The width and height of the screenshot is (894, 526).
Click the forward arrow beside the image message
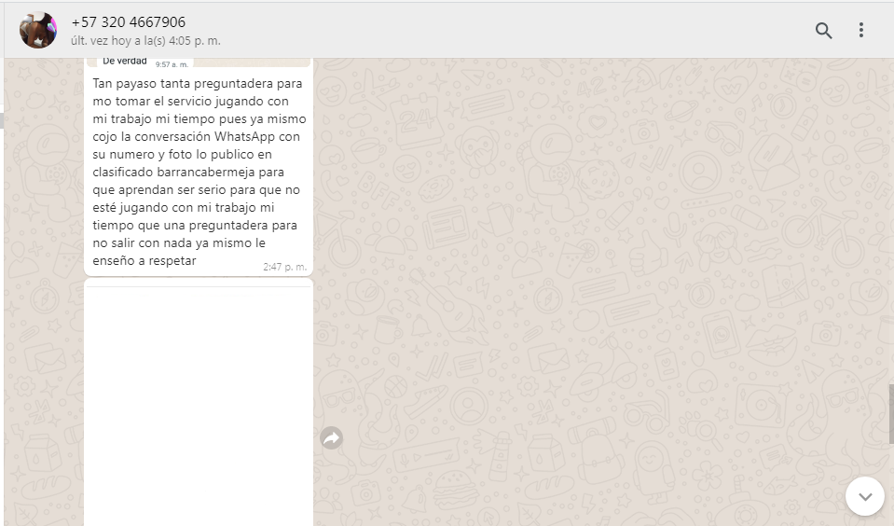(x=331, y=437)
